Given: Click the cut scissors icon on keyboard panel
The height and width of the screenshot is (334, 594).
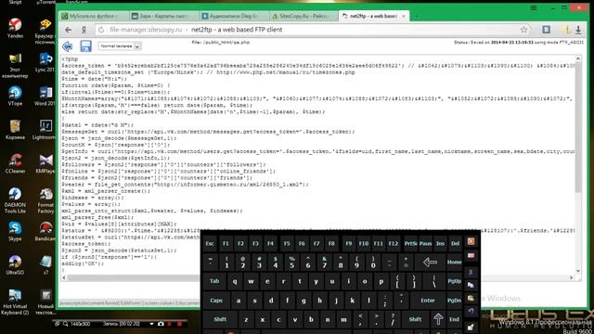Looking at the screenshot, I should (x=471, y=272).
